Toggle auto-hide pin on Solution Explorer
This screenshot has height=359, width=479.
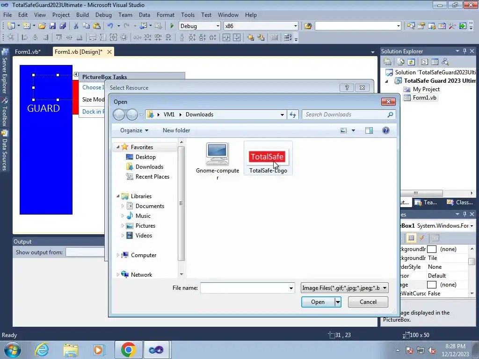click(x=464, y=51)
